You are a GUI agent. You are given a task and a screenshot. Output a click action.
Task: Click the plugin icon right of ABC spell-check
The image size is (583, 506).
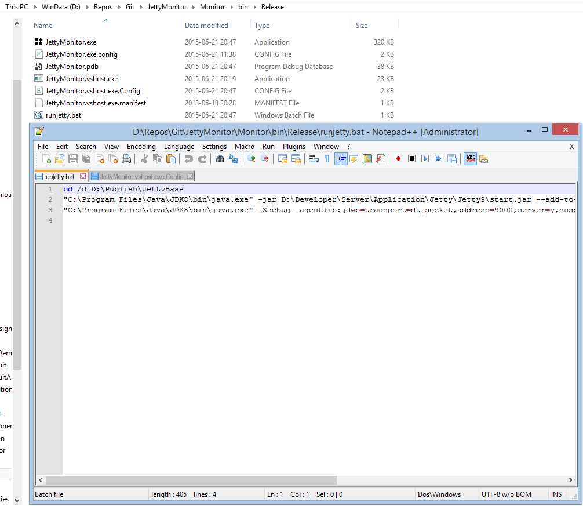tap(483, 159)
